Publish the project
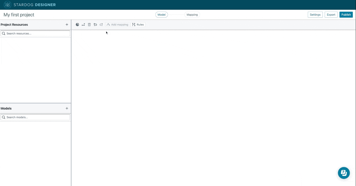The height and width of the screenshot is (186, 356). tap(346, 15)
